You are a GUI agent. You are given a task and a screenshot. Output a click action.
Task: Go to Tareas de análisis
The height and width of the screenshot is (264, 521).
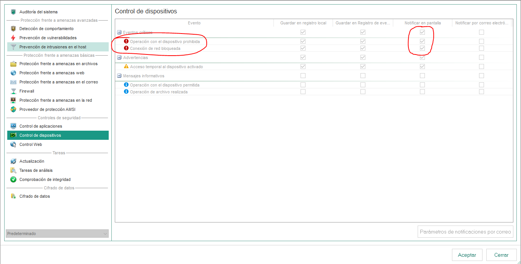pos(58,170)
